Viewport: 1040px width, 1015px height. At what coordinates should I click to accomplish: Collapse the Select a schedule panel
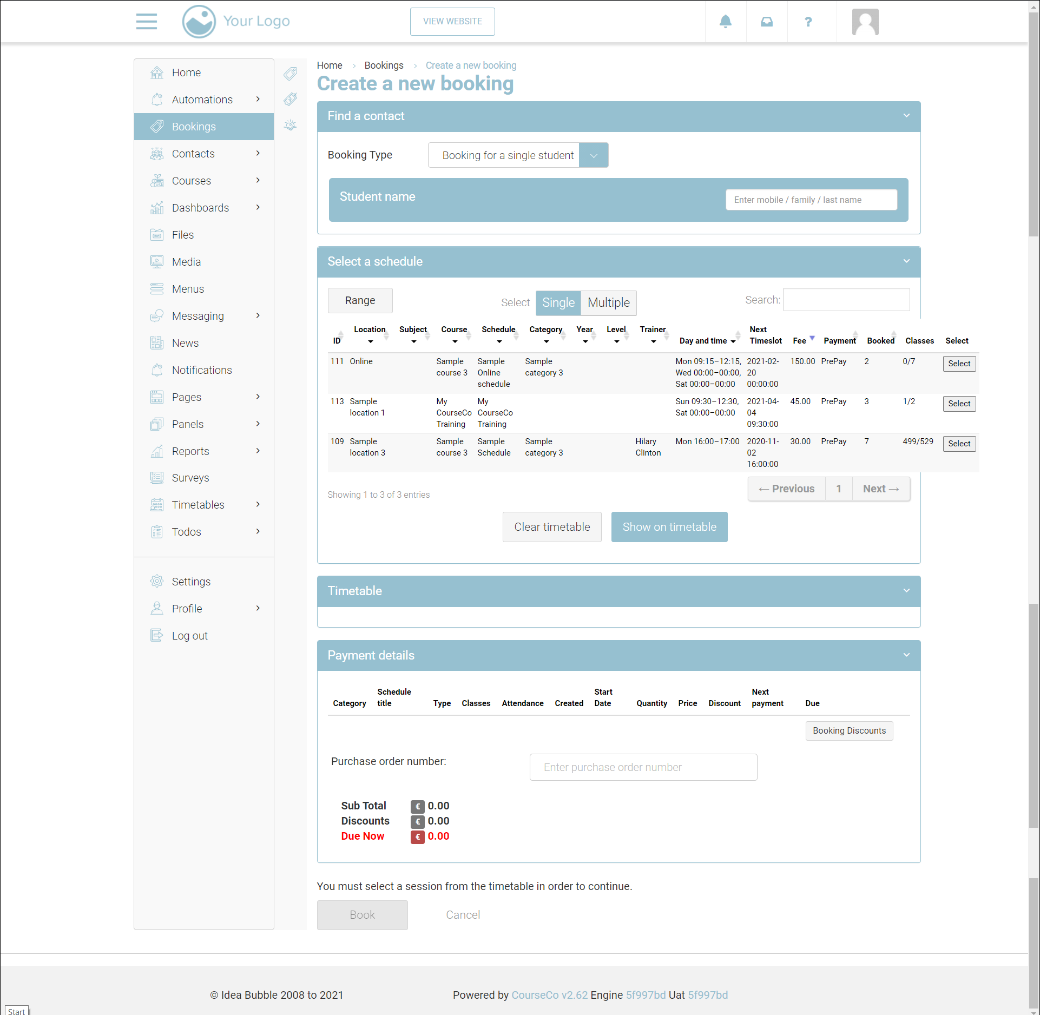906,261
